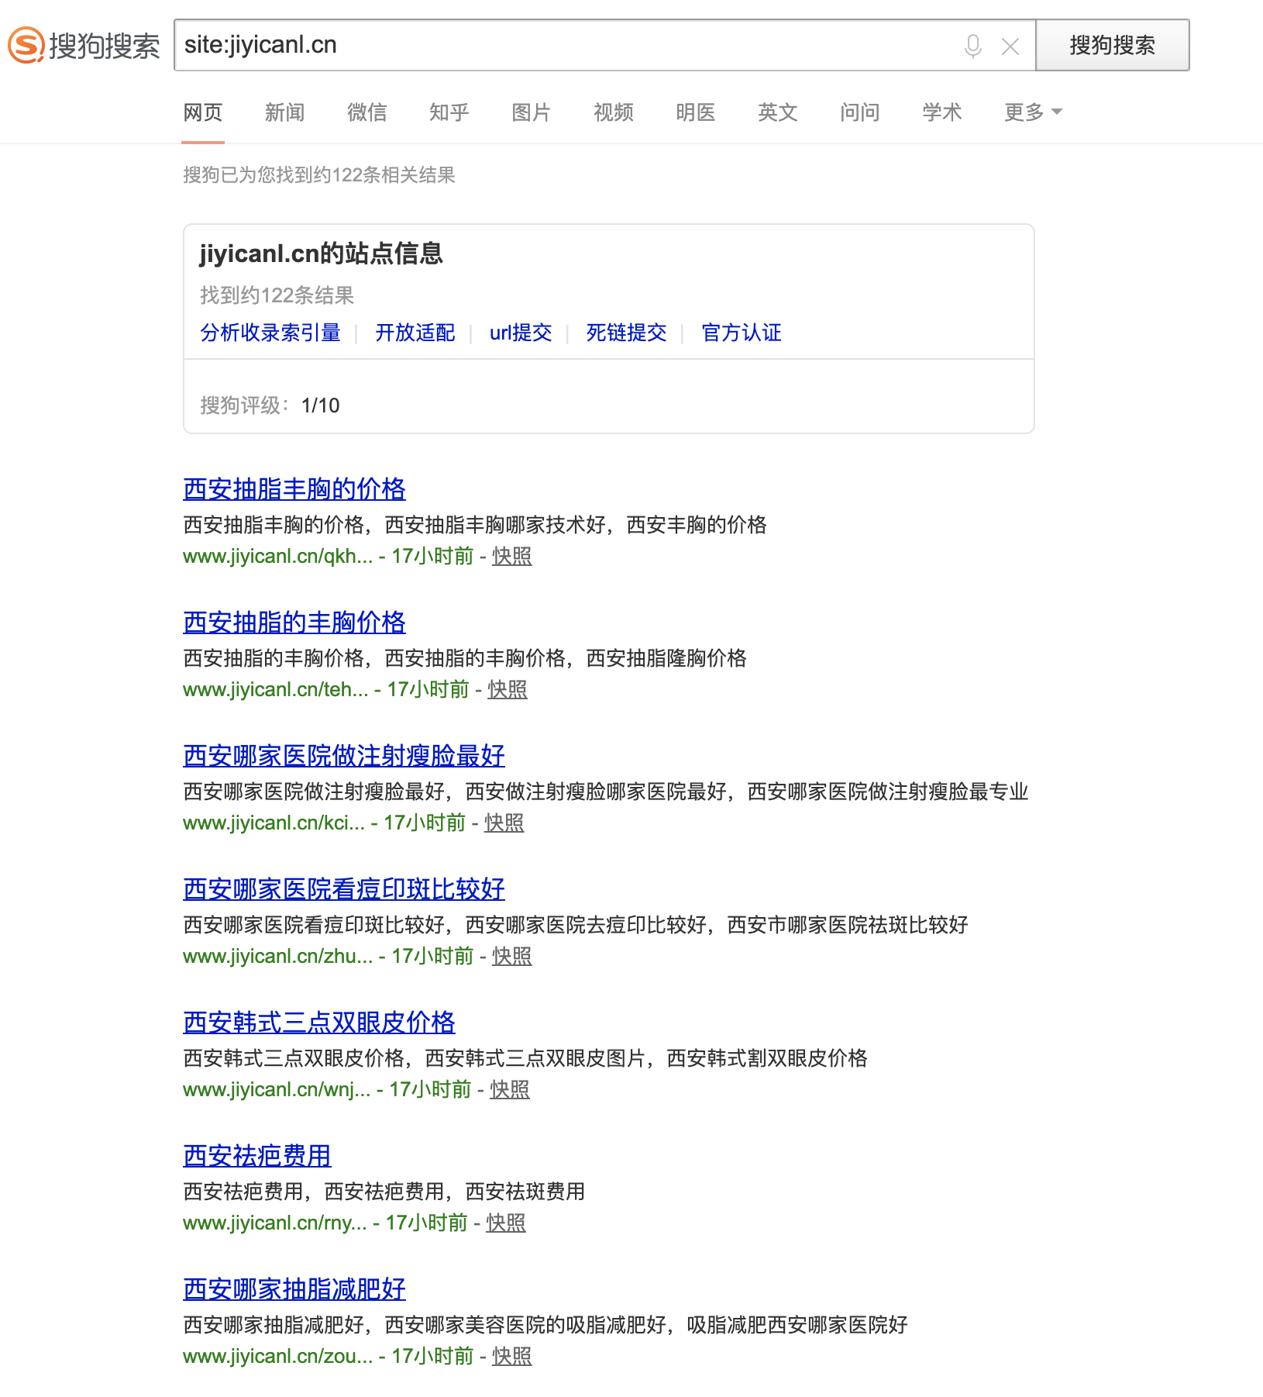Image resolution: width=1263 pixels, height=1397 pixels.
Task: Click the 找到约122条结果 text in site card
Action: point(277,295)
